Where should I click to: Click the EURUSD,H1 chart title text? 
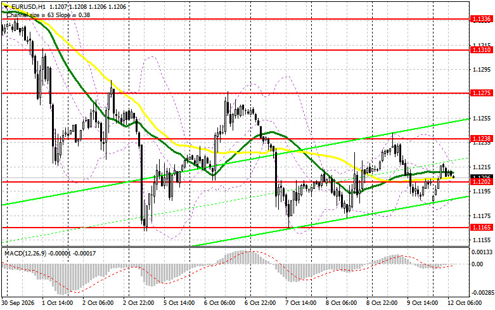point(29,6)
